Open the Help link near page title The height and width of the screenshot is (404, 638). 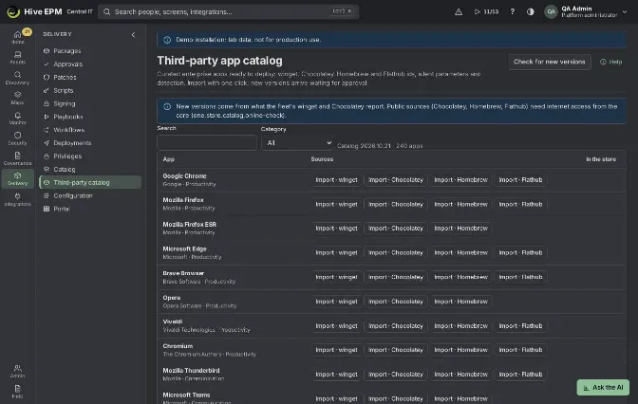click(610, 62)
